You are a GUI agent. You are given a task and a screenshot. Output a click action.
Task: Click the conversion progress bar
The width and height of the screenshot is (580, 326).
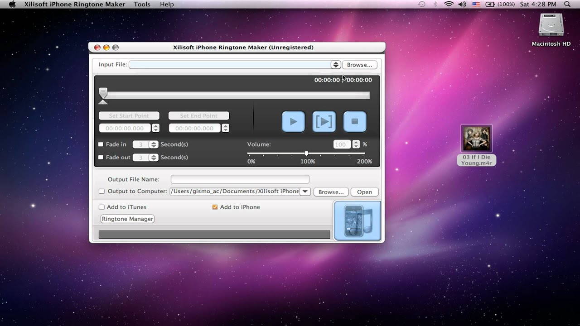click(x=214, y=235)
